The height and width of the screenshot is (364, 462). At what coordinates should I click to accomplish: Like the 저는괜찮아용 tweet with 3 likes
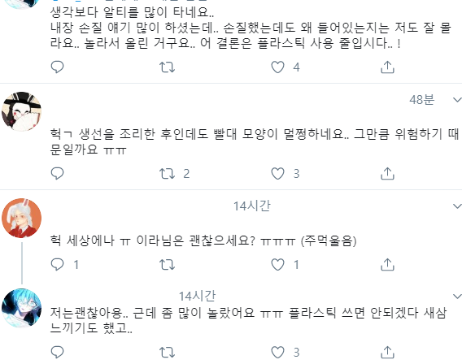[277, 352]
